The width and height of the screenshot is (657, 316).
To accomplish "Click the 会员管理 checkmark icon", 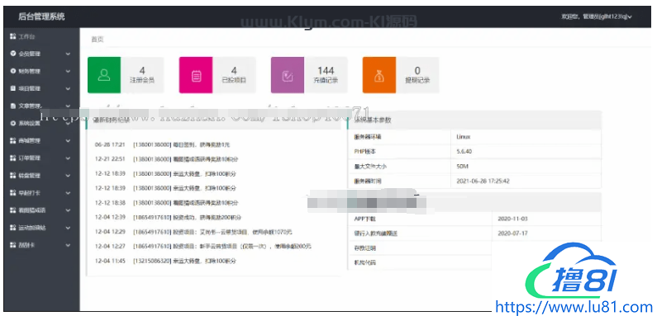I will click(x=13, y=54).
